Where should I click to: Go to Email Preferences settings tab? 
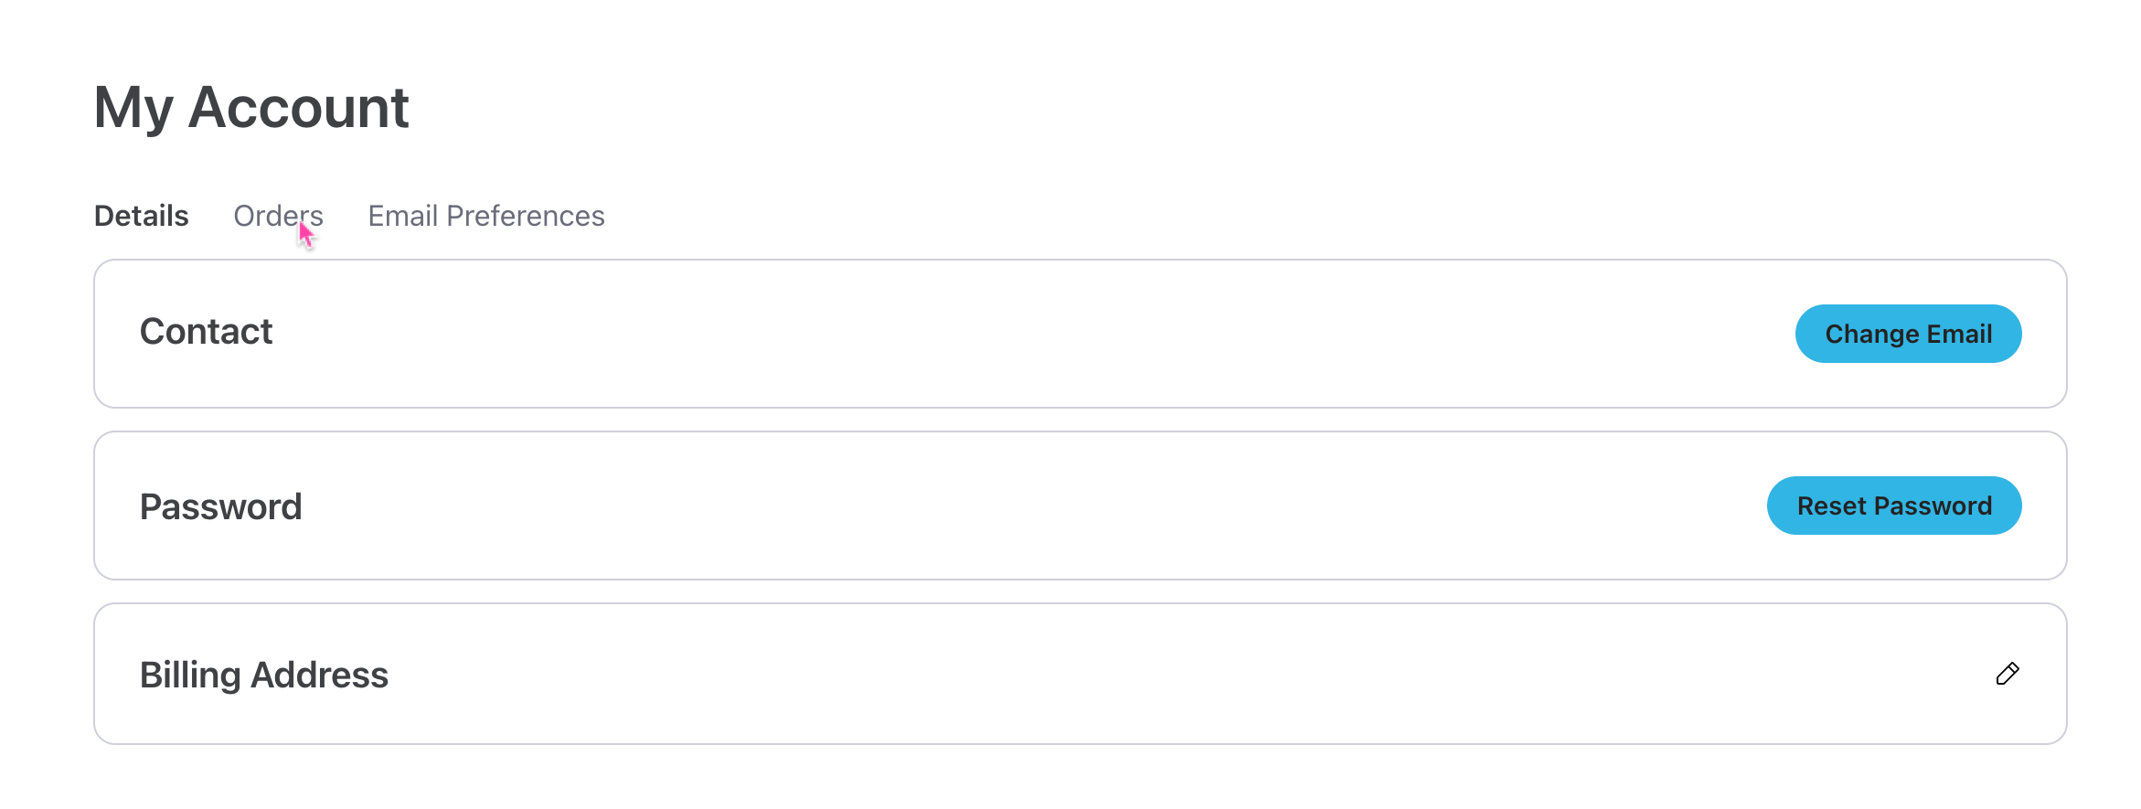click(485, 216)
